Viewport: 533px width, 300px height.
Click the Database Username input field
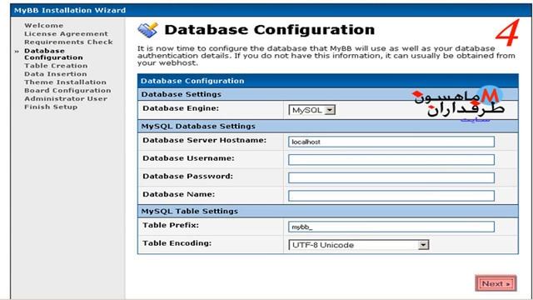pos(391,159)
